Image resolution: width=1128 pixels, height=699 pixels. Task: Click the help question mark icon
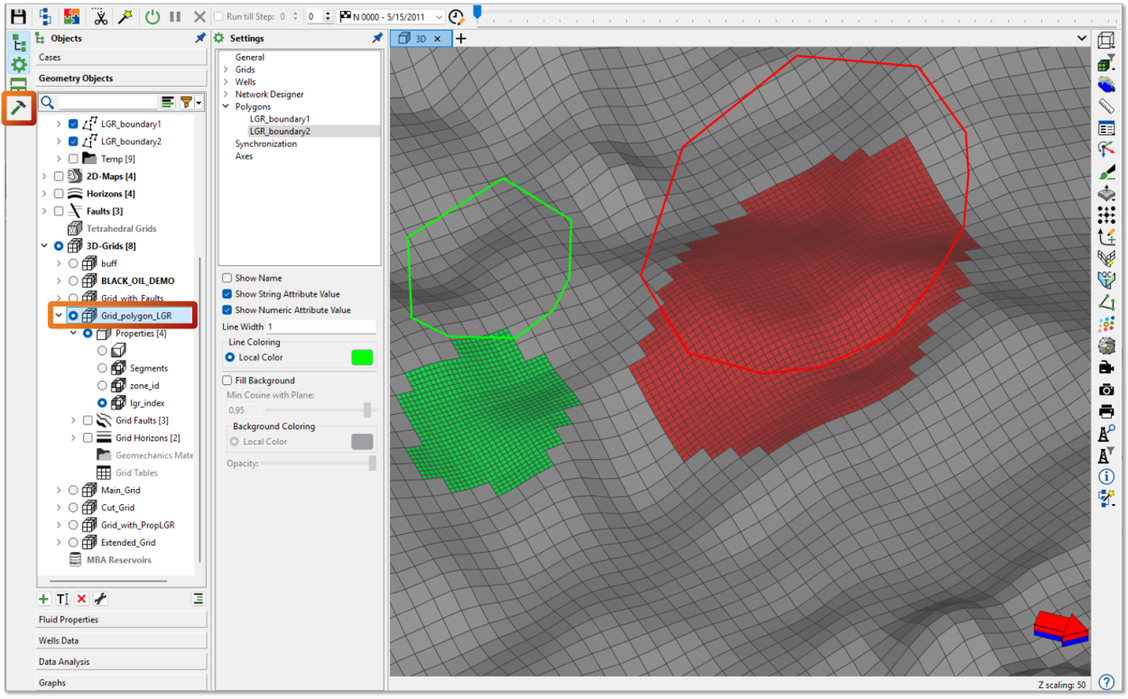pos(1106,682)
